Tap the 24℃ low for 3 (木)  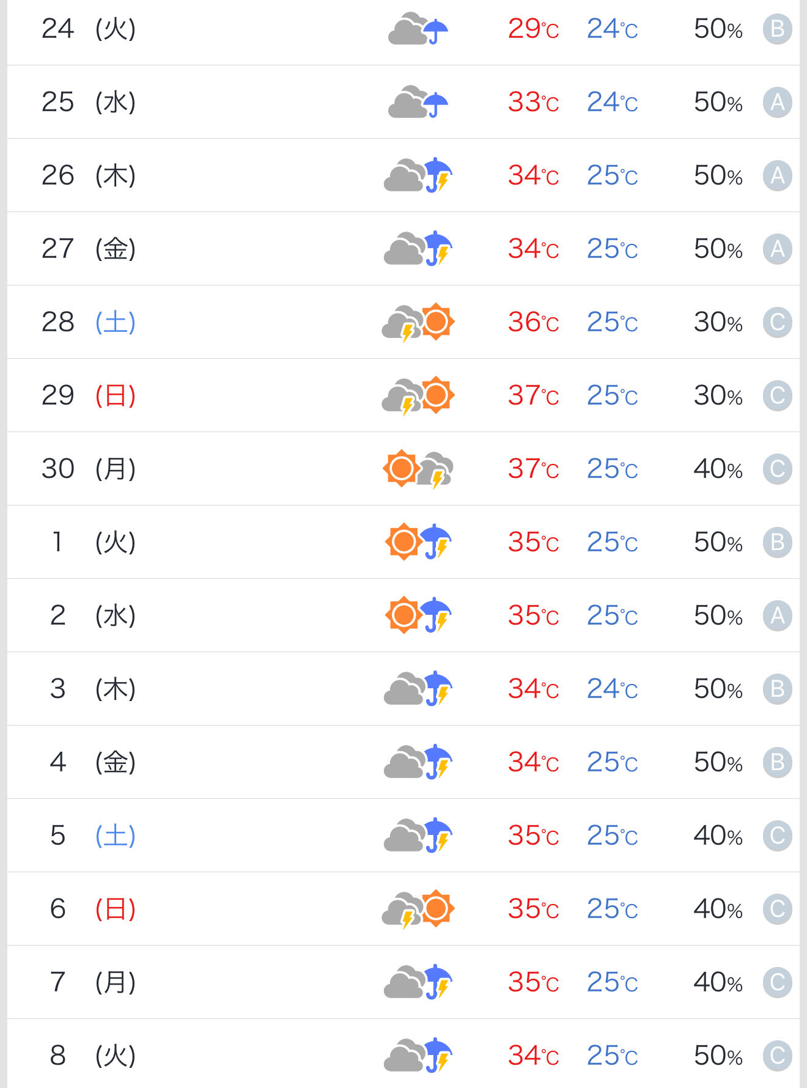[x=612, y=689]
